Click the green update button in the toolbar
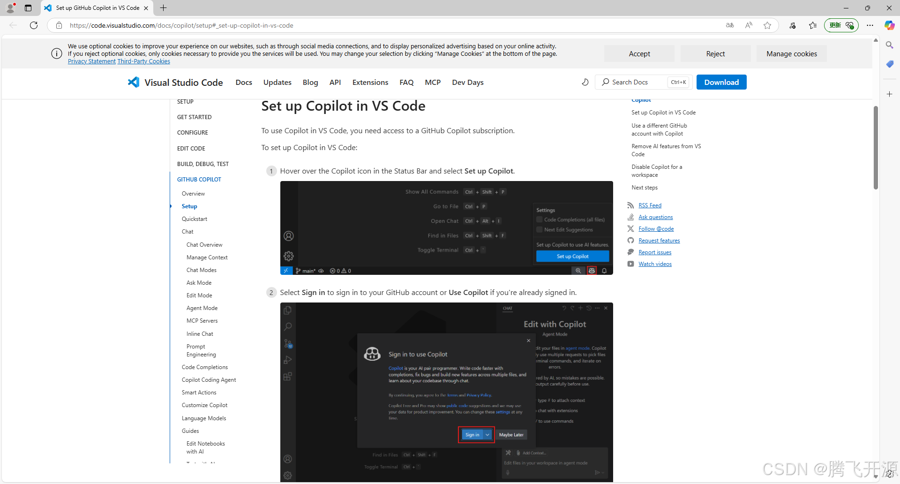Image resolution: width=900 pixels, height=484 pixels. click(841, 25)
